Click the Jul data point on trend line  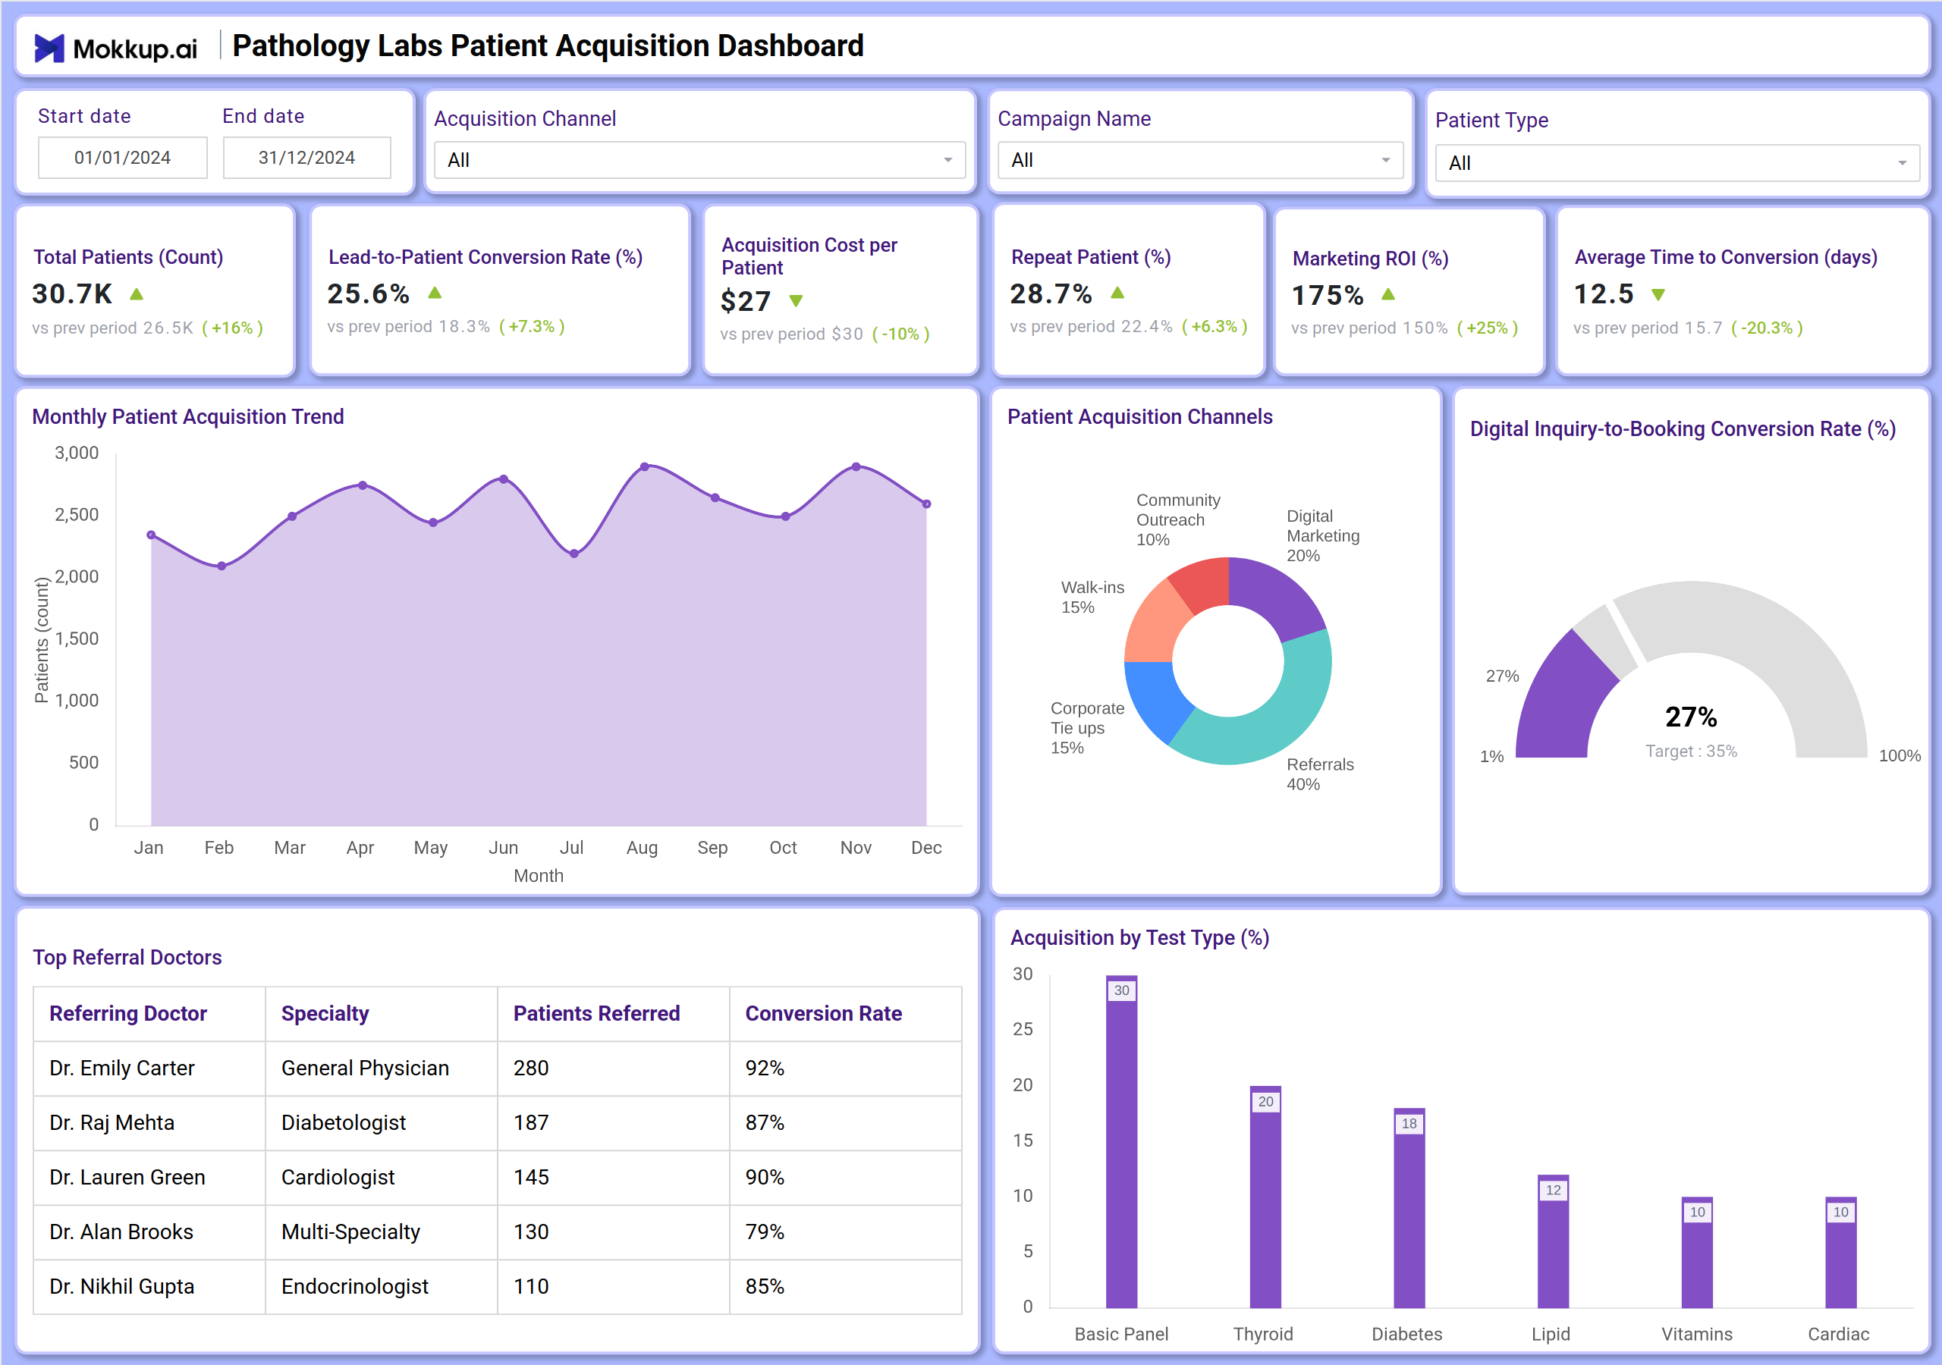tap(574, 553)
